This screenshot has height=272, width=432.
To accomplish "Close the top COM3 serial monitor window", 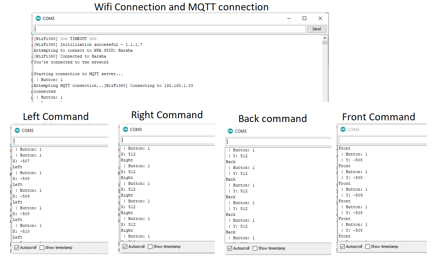I will [x=320, y=19].
